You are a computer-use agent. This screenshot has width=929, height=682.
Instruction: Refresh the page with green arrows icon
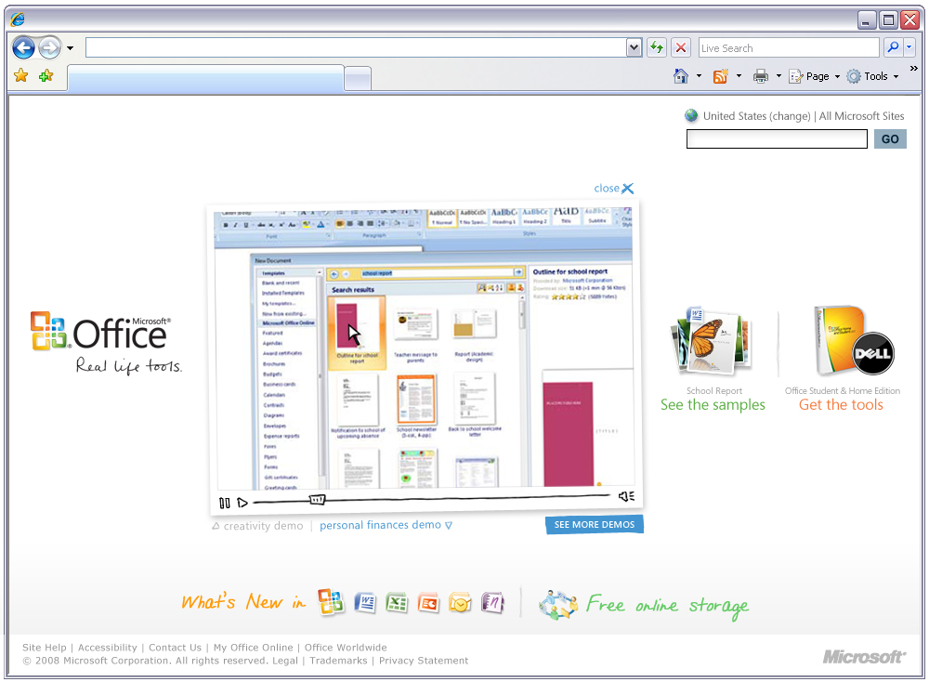click(x=657, y=48)
